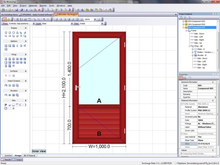This screenshot has width=220, height=165.
Task: Select the triangle shape in Shapes palette
Action: pos(17,32)
